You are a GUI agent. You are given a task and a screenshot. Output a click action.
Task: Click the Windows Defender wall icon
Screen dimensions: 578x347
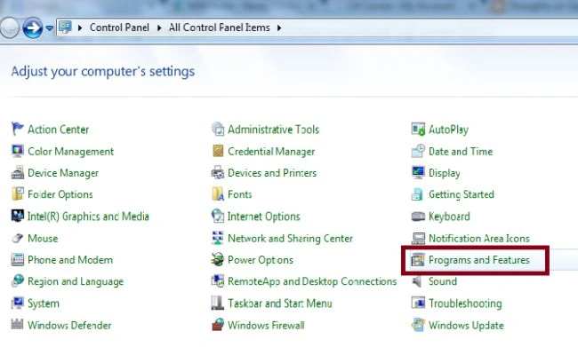click(17, 325)
